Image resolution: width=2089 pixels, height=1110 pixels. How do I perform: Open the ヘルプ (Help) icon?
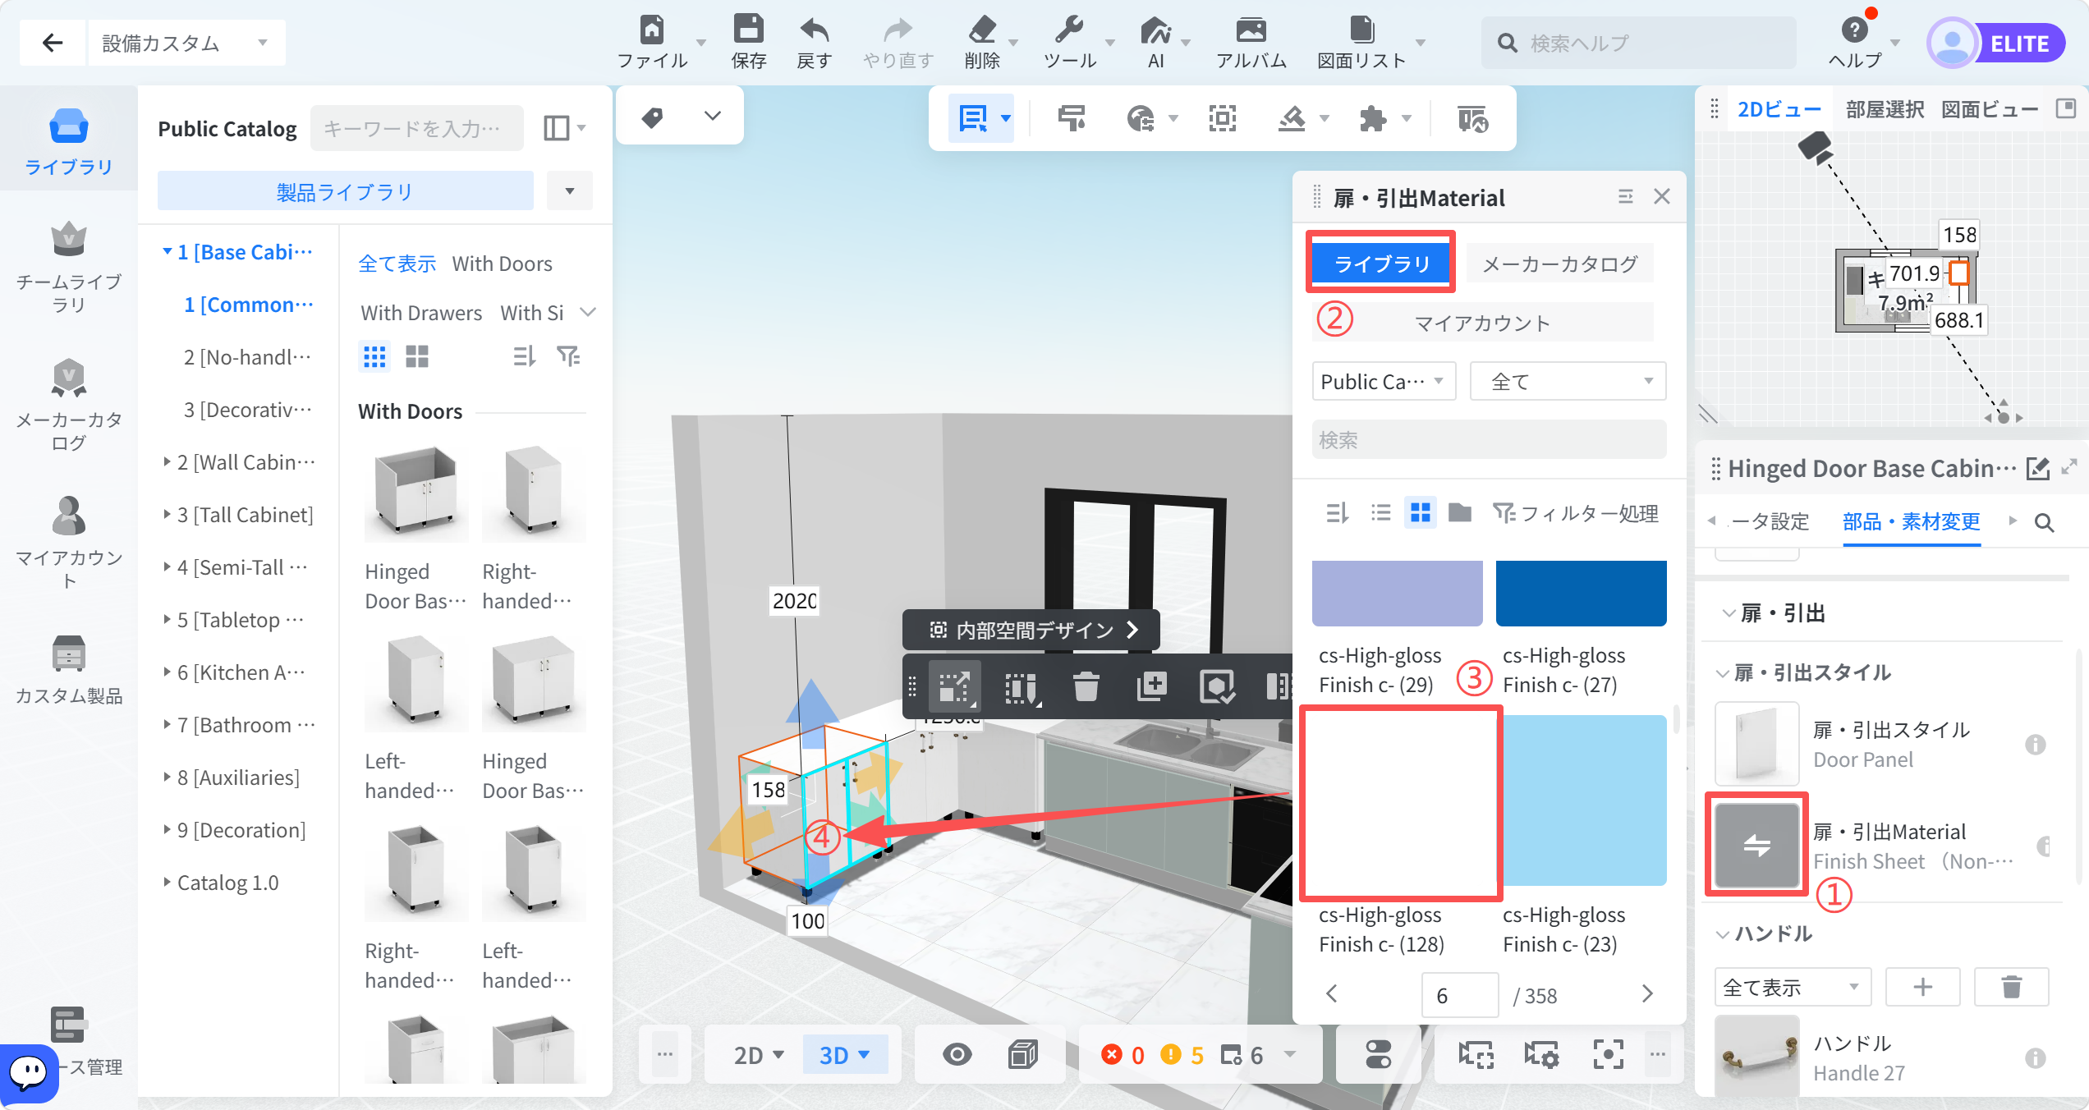tap(1854, 30)
